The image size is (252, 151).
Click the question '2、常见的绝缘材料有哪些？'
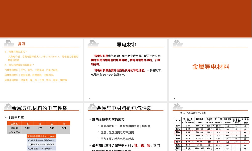19,65
